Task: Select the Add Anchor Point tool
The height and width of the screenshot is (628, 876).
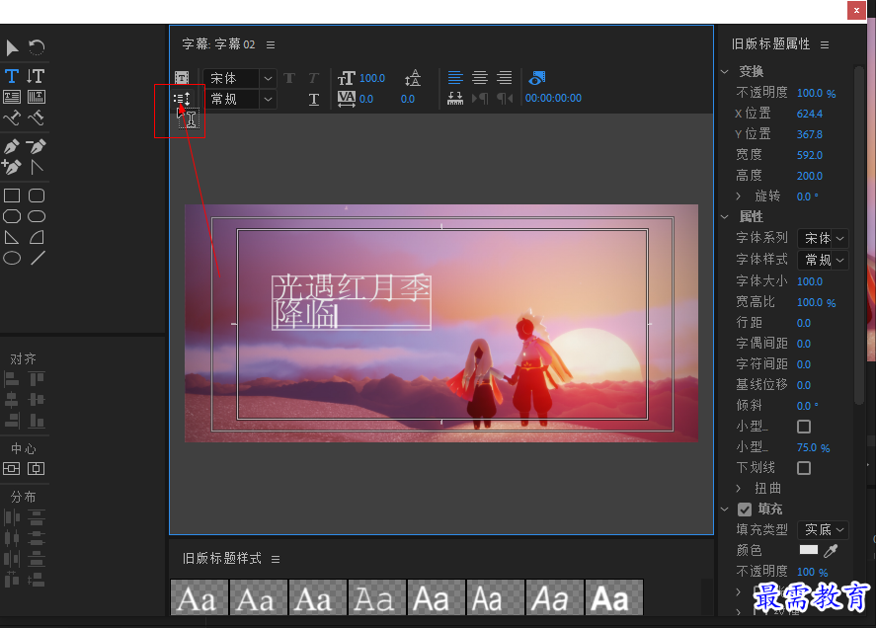Action: (x=12, y=167)
